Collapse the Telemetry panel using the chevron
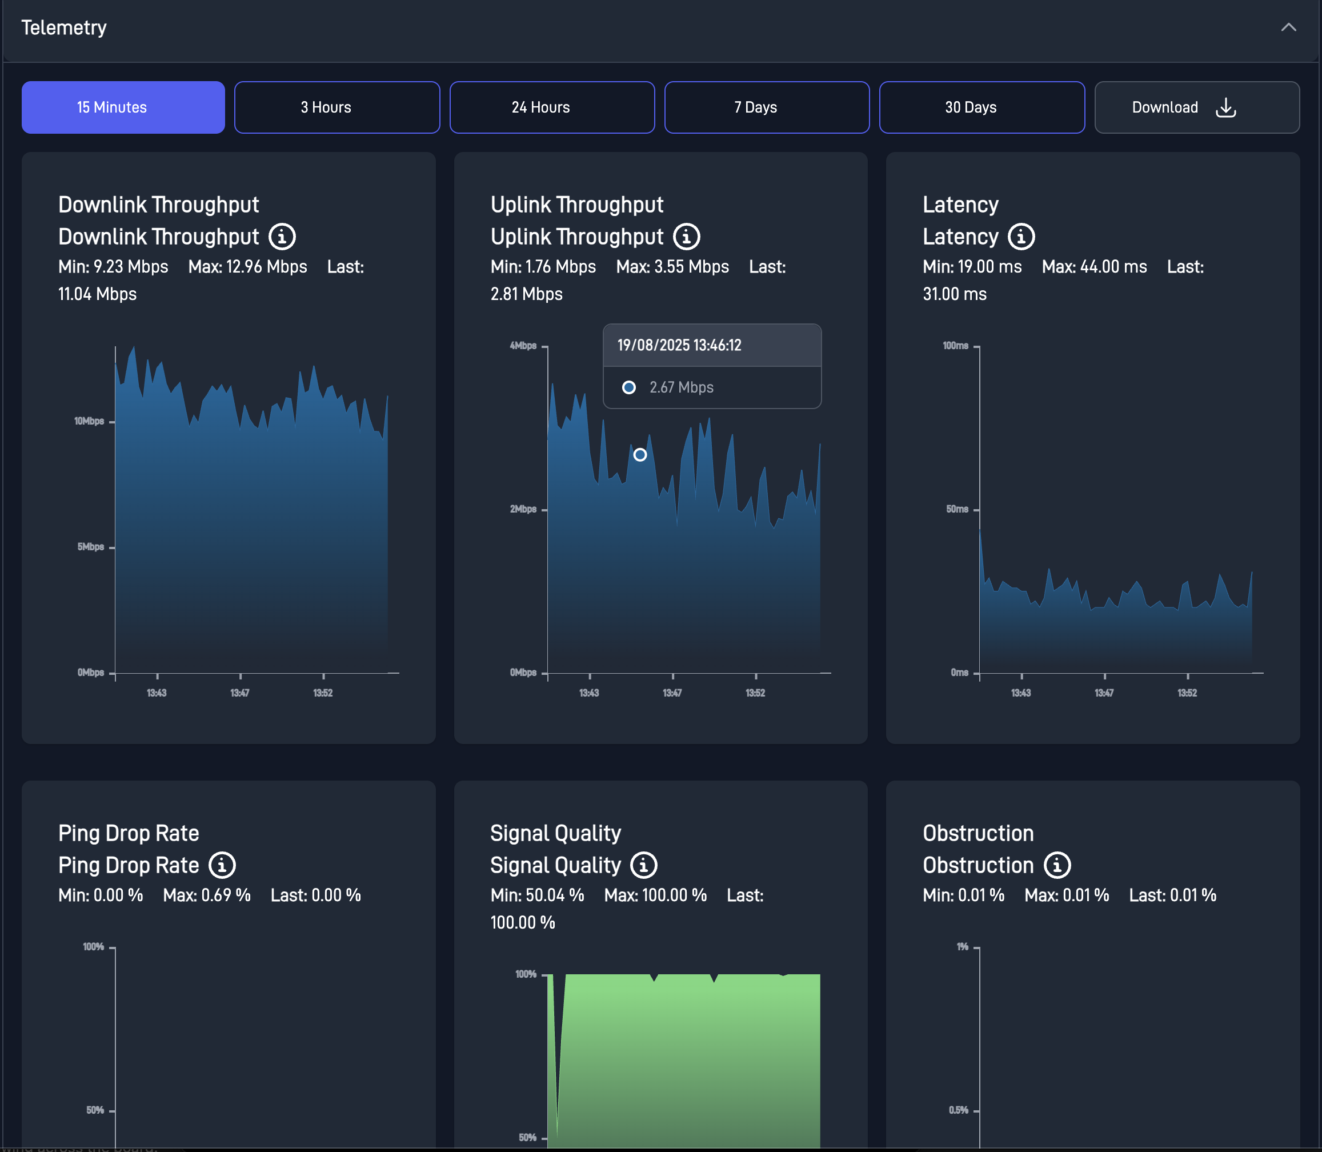Viewport: 1322px width, 1152px height. [1289, 27]
